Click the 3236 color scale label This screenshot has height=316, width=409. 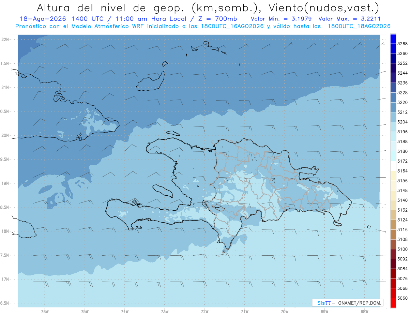point(403,83)
